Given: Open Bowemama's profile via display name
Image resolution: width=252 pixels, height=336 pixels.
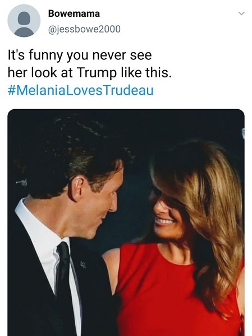Looking at the screenshot, I should click(x=74, y=13).
